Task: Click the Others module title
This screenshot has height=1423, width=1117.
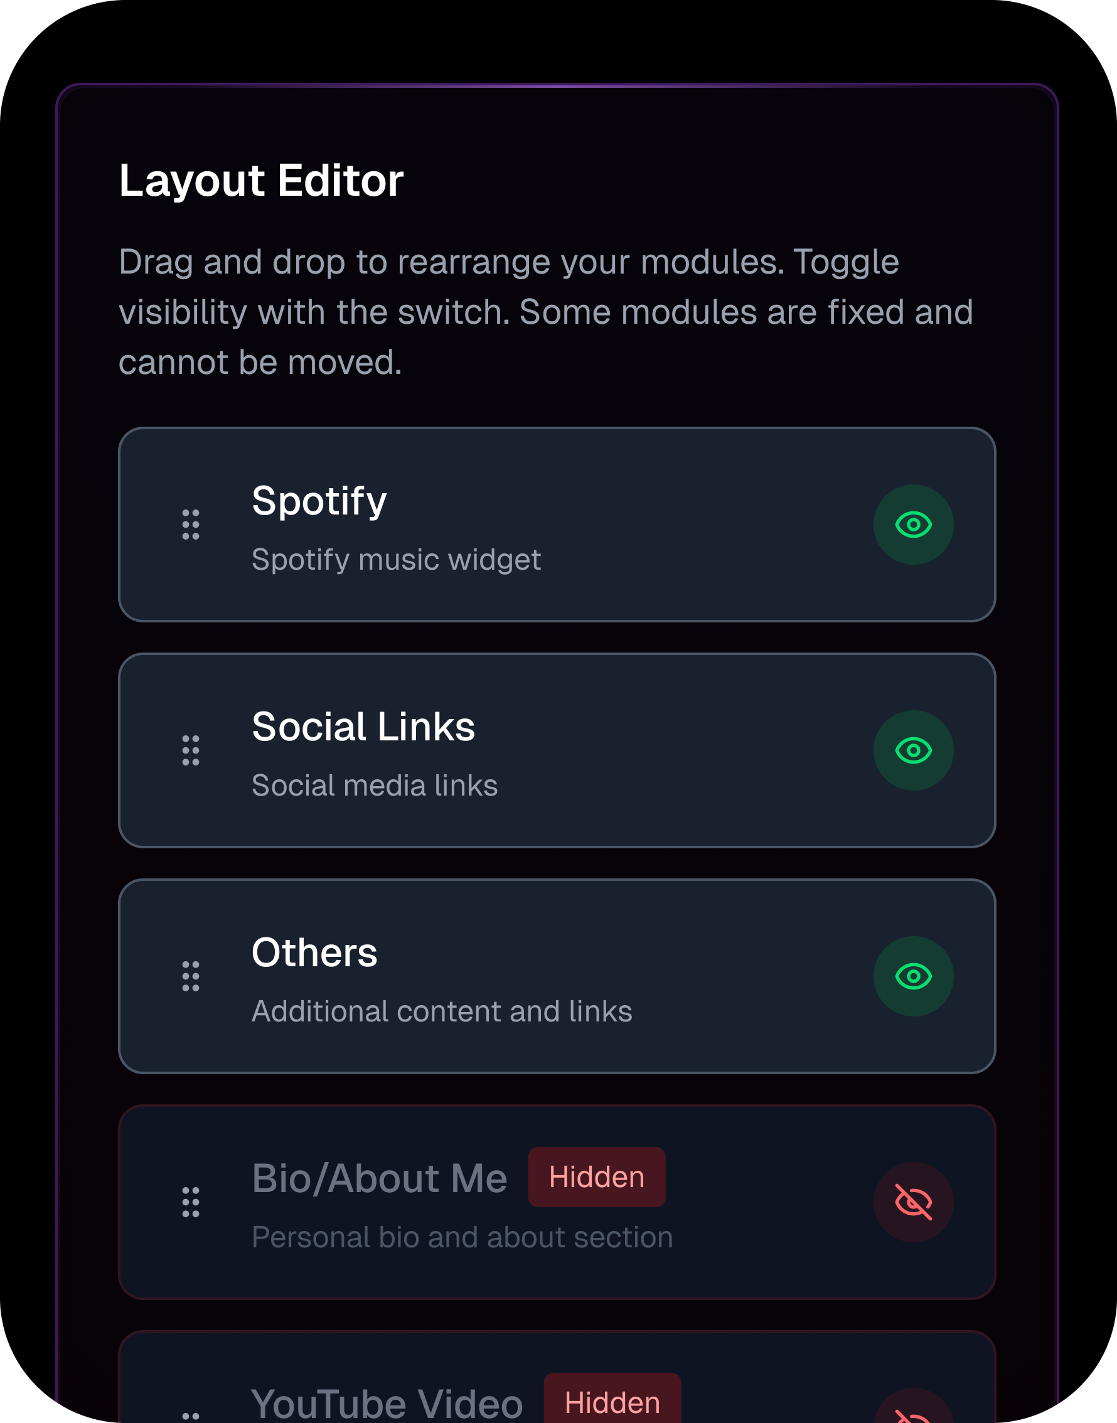Action: point(314,953)
